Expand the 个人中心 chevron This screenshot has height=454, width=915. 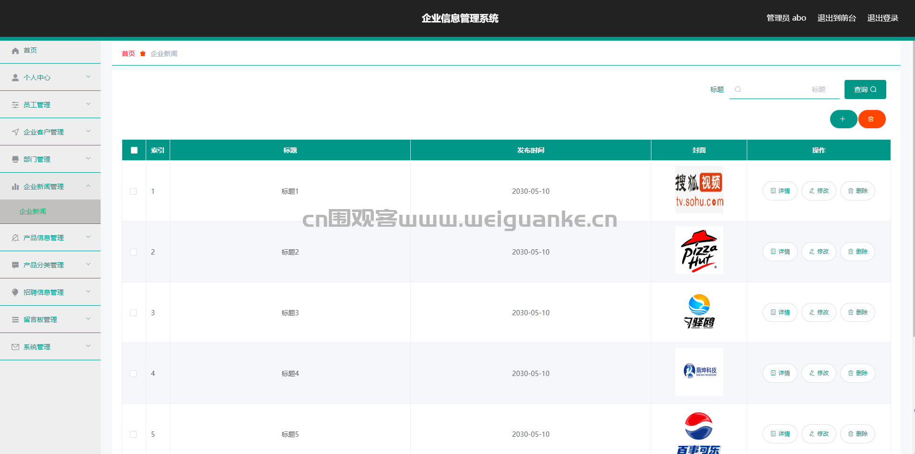point(88,77)
